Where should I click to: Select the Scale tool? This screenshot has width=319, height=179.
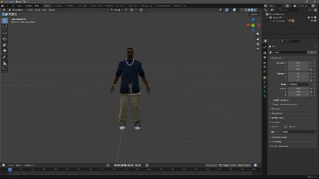pos(5,45)
